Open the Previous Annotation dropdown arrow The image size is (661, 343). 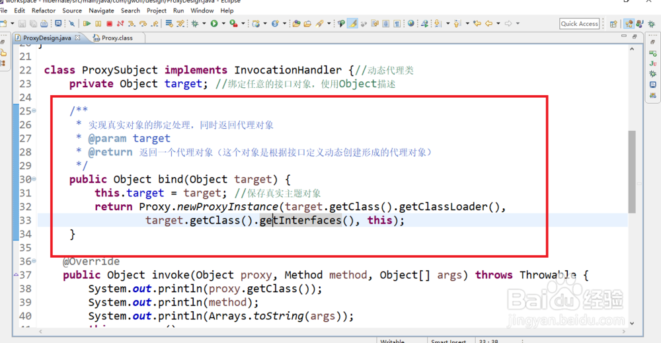(467, 24)
